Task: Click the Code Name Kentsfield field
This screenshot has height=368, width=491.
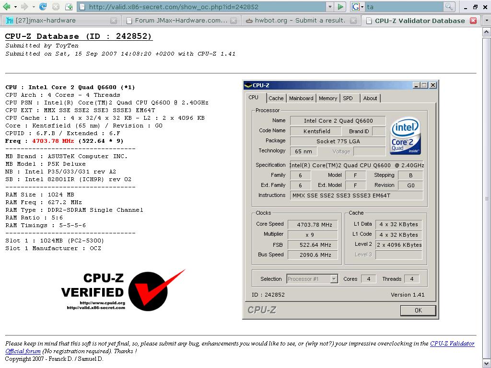Action: click(317, 131)
